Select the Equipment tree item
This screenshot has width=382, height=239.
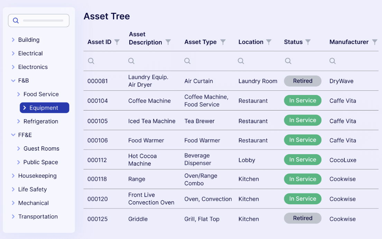(44, 108)
